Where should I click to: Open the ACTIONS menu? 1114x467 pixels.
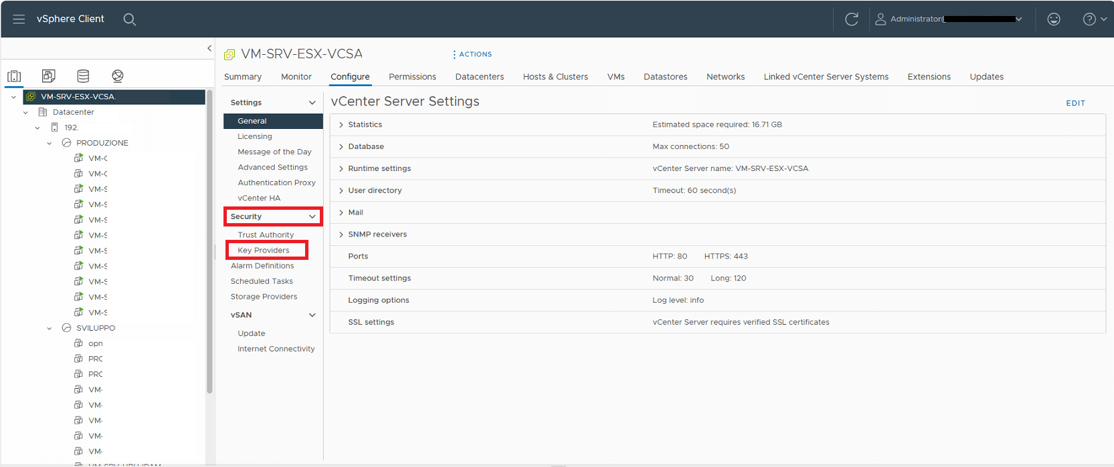[x=472, y=54]
